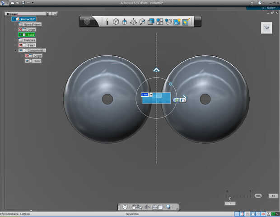This screenshot has height=217, width=280.
Task: Click the grid value field showing 10
Action: click(273, 196)
